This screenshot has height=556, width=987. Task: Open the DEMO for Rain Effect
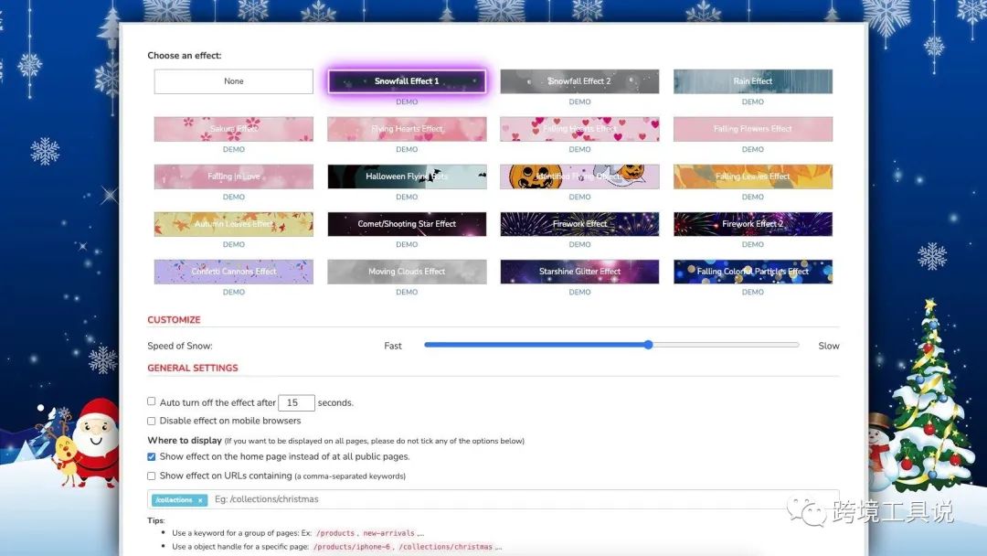pyautogui.click(x=752, y=102)
